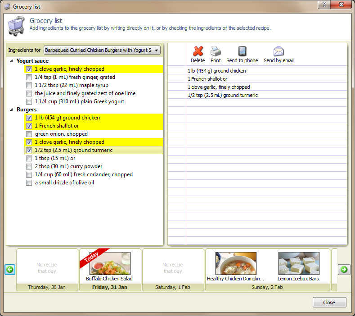Click the Burgers heading text

tap(27, 110)
